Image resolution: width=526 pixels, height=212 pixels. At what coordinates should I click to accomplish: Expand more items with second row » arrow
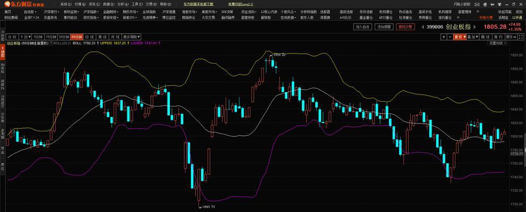[458, 17]
